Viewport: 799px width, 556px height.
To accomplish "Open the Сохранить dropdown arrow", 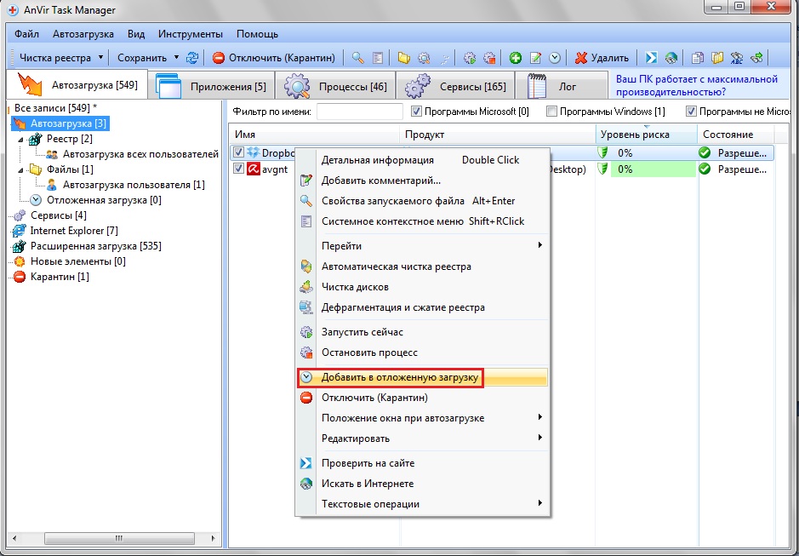I will tap(176, 57).
